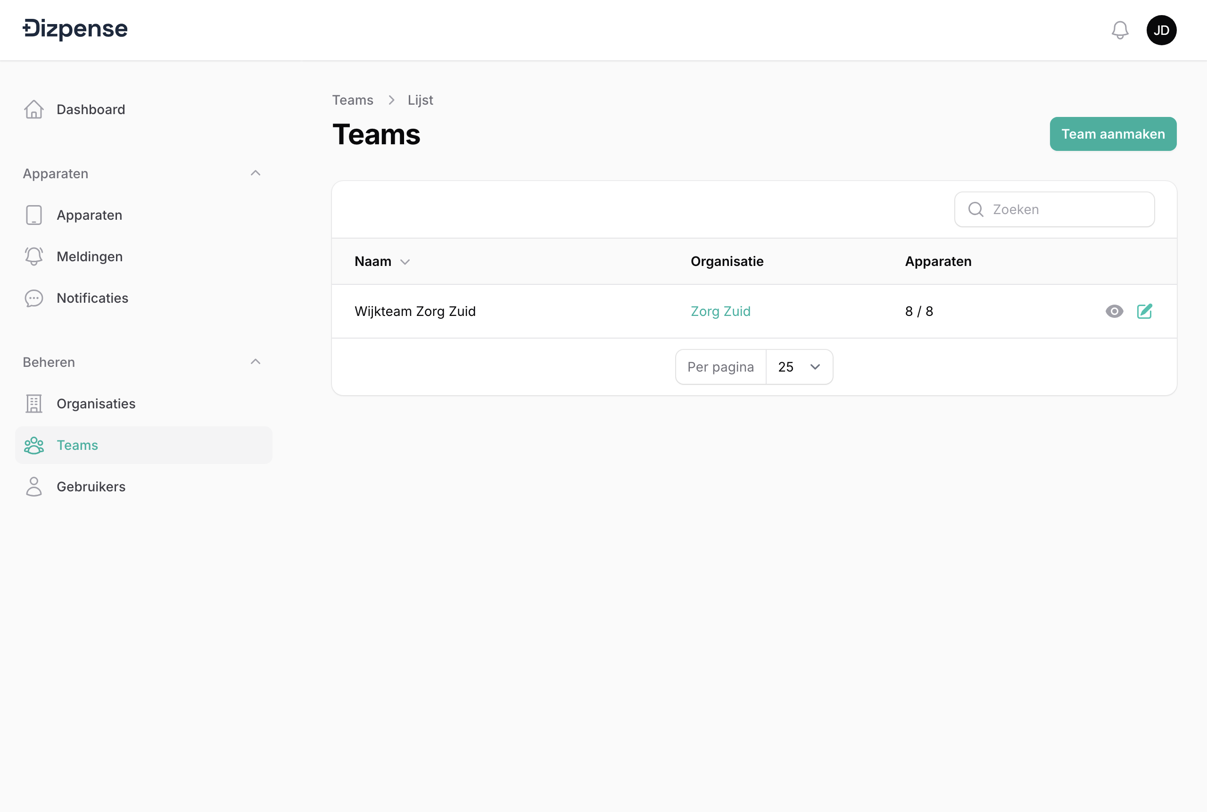The image size is (1207, 812).
Task: Click the Organisaties building icon
Action: click(34, 404)
